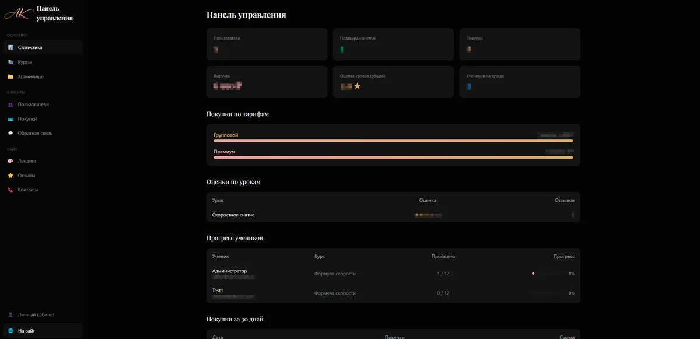Click the Лендинг palette icon
Screen dimensions: 700x339
[x=10, y=161]
